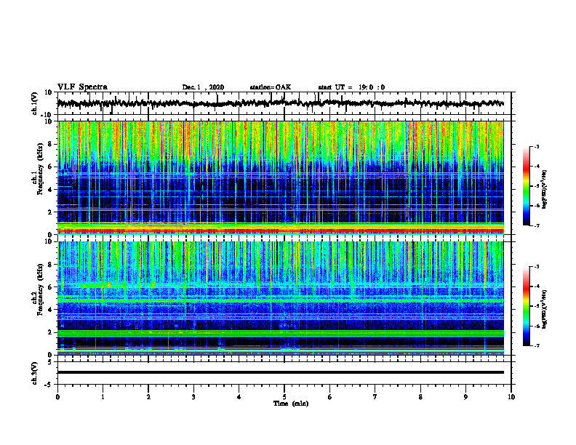Click the ch.1 color scale unit label
Screen dimensions: 576x445
pyautogui.click(x=545, y=189)
